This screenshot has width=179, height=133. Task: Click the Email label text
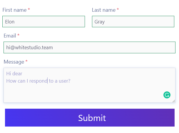point(10,36)
